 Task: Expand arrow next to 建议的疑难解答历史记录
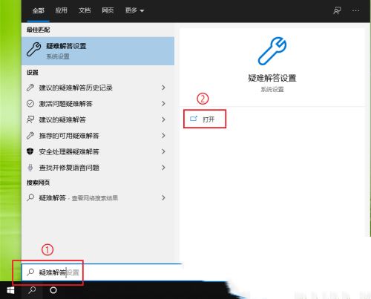[x=163, y=88]
